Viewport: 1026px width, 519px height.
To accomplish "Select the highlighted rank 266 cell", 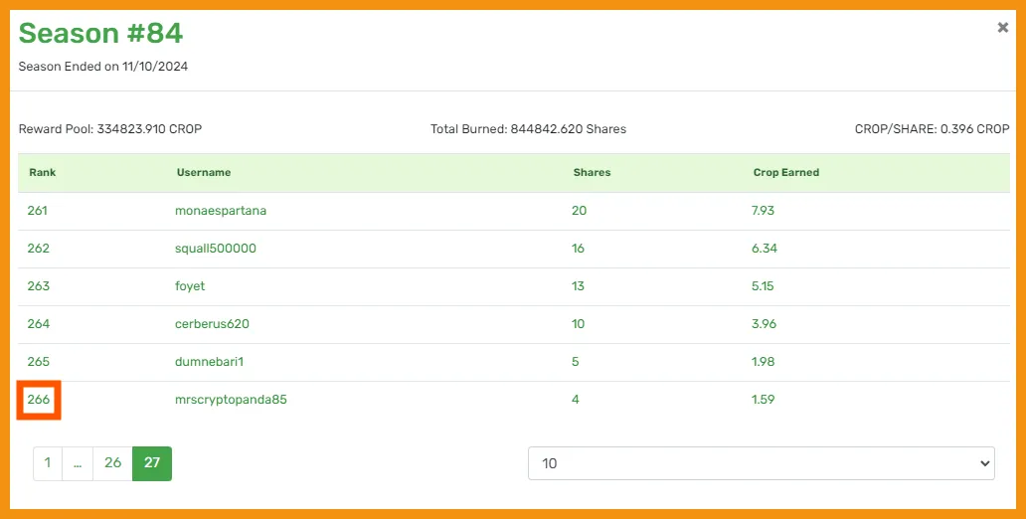I will point(39,400).
